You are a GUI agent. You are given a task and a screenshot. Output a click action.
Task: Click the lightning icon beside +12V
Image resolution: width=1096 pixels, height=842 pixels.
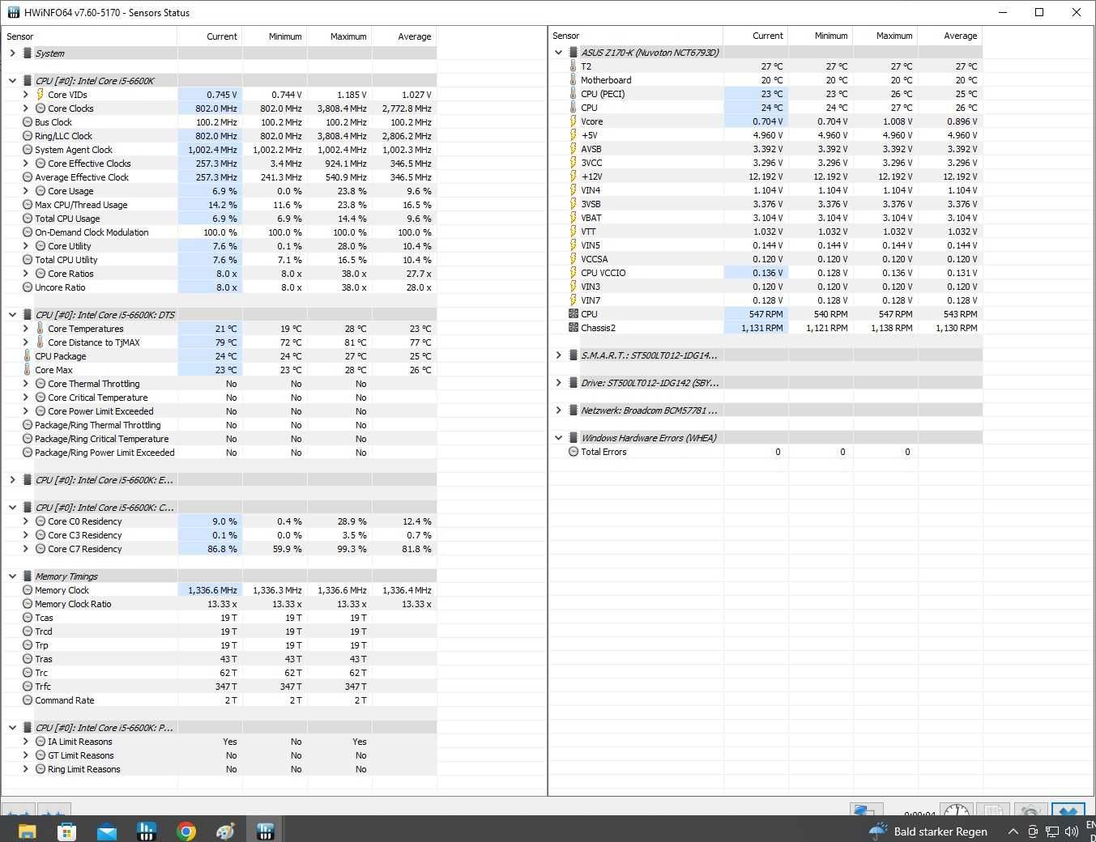coord(573,176)
